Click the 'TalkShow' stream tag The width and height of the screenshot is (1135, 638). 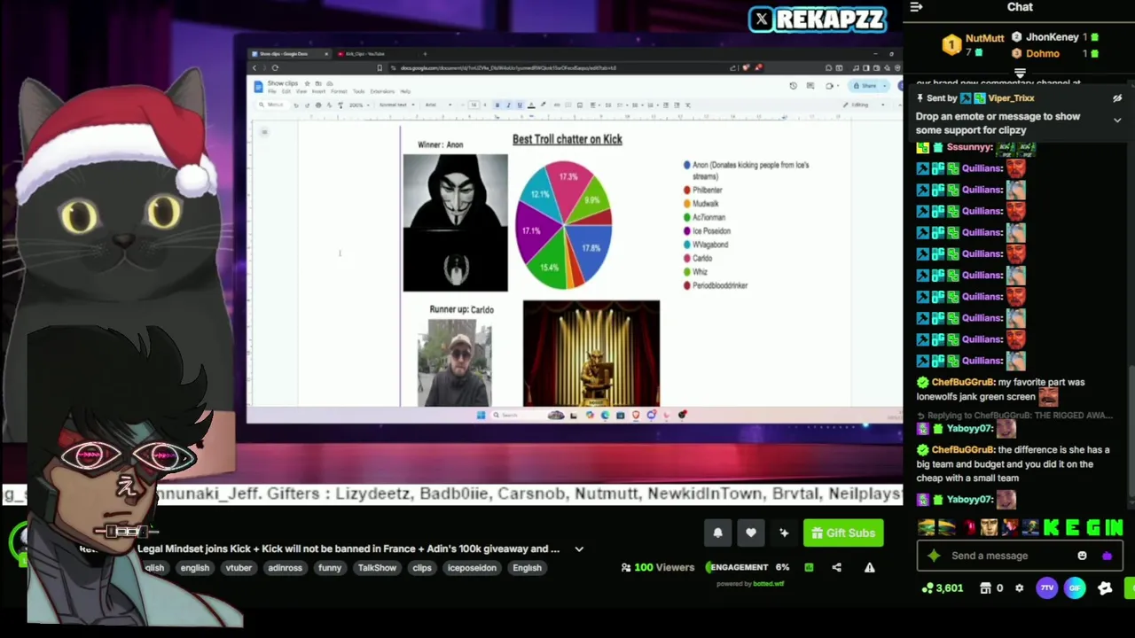(377, 568)
